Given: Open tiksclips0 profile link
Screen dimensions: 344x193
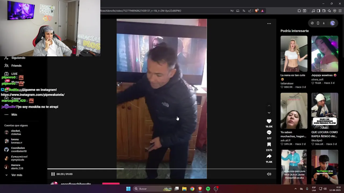Looking at the screenshot, I should (317, 140).
